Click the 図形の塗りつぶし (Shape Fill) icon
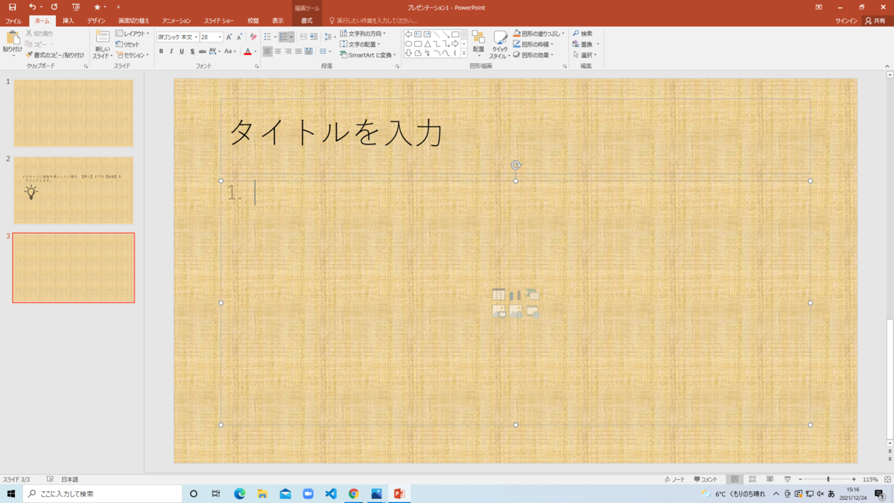The height and width of the screenshot is (503, 894). pos(518,34)
